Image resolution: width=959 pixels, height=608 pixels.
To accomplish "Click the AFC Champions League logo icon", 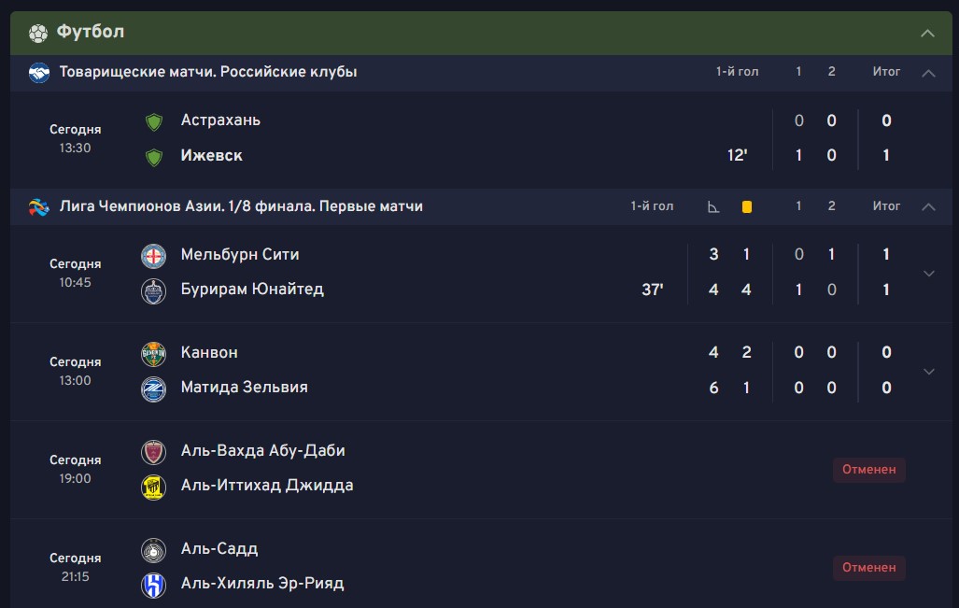I will pyautogui.click(x=39, y=206).
